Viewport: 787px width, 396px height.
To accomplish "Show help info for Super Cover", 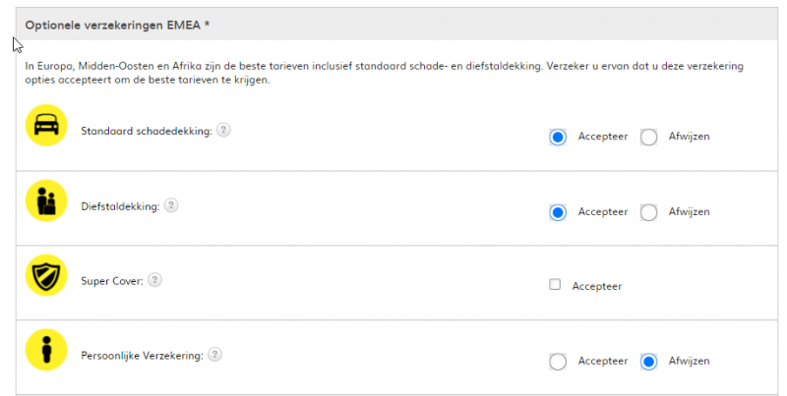I will tap(154, 280).
